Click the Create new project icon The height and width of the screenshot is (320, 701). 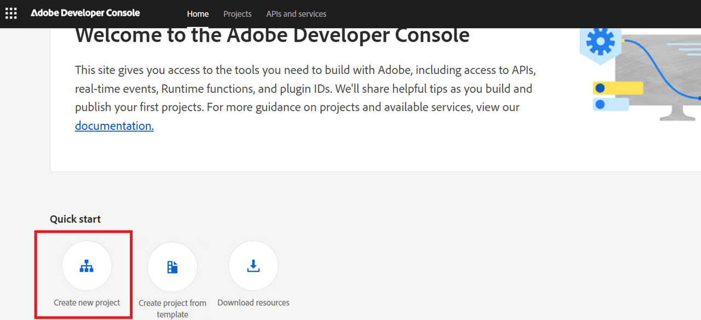pyautogui.click(x=87, y=266)
